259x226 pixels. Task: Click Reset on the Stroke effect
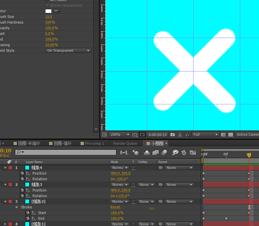click(115, 207)
